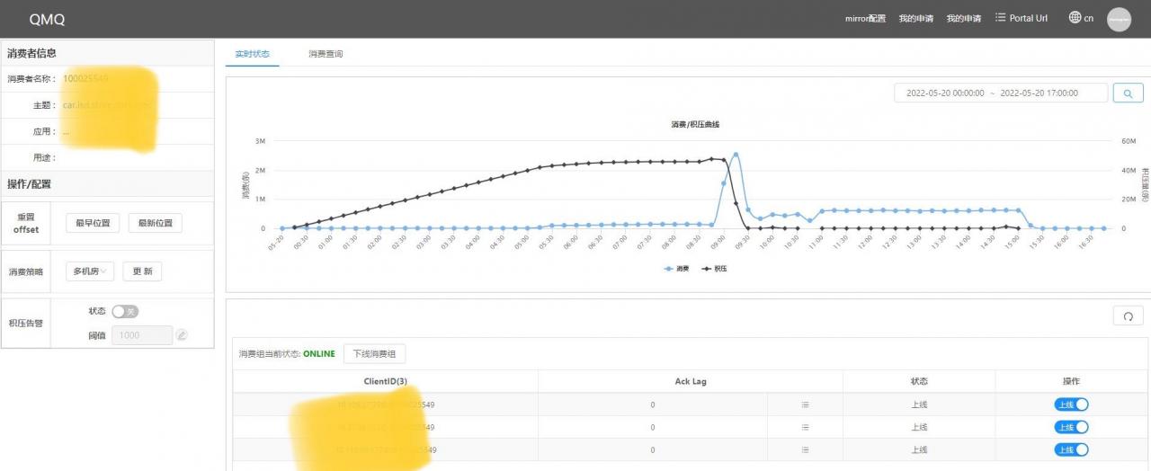This screenshot has width=1151, height=471.
Task: Click the 阈值 threshold input showing 1000
Action: tap(141, 335)
